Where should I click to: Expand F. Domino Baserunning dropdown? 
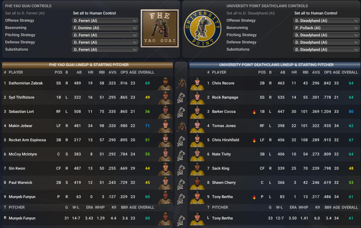click(105, 28)
